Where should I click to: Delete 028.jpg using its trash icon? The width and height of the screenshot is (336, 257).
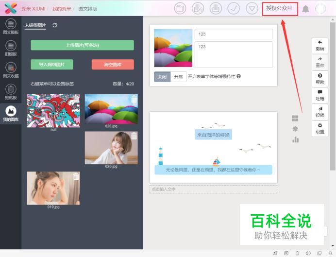point(134,99)
